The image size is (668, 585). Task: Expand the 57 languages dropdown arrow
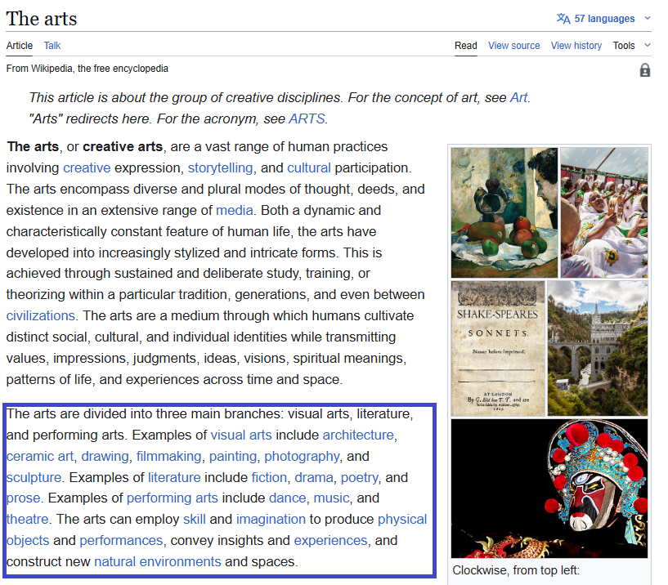647,18
